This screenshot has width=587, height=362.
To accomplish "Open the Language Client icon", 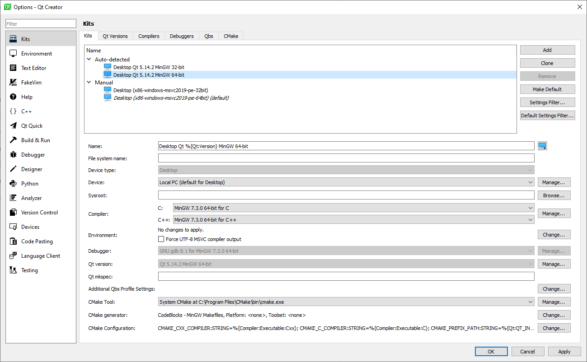I will click(13, 256).
